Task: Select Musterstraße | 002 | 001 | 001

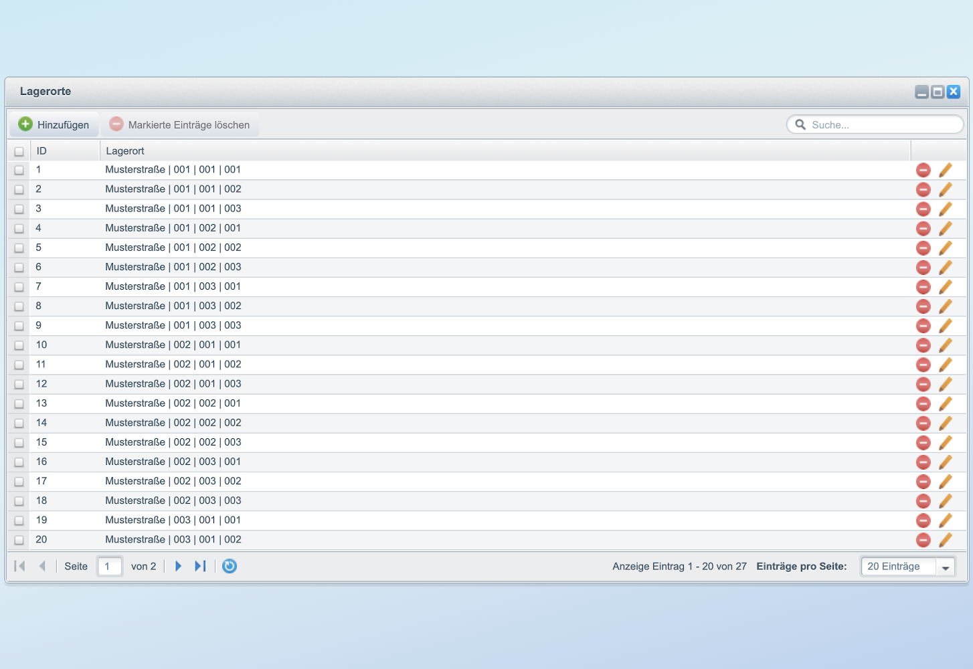Action: pyautogui.click(x=173, y=345)
